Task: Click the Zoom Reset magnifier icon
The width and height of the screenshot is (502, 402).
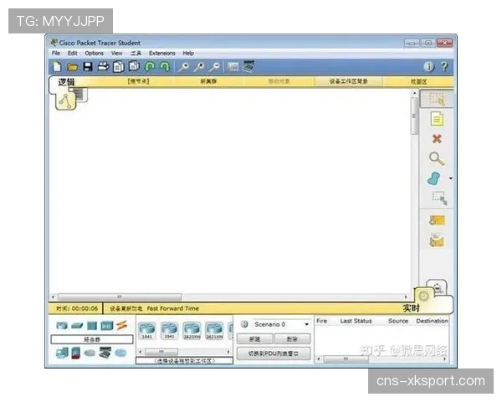Action: (199, 67)
